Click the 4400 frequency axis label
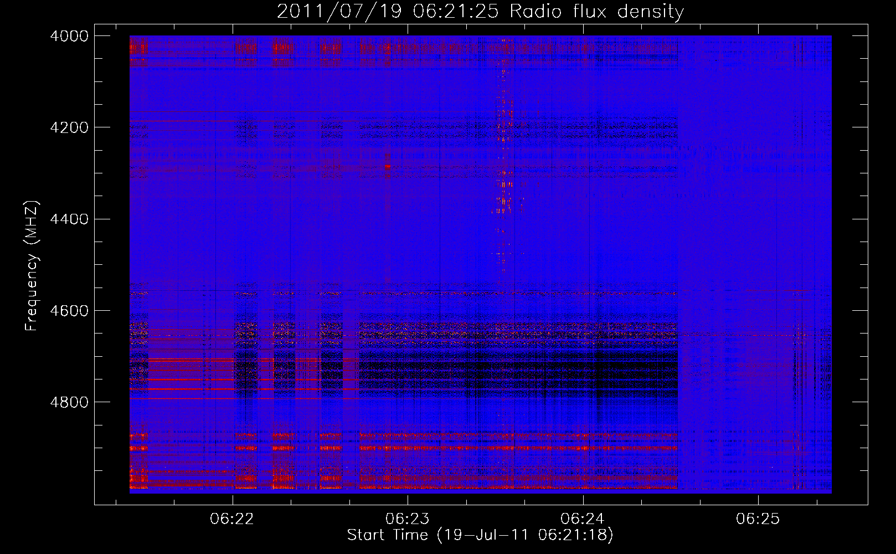This screenshot has width=896, height=554. (x=69, y=219)
